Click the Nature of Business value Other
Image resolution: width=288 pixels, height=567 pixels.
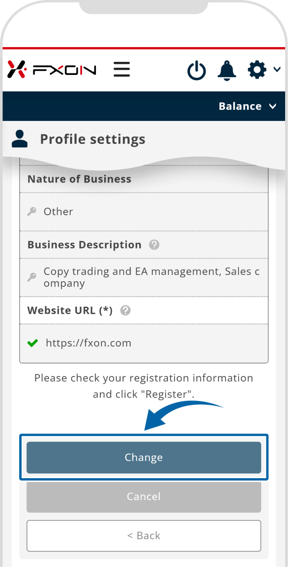click(x=58, y=212)
